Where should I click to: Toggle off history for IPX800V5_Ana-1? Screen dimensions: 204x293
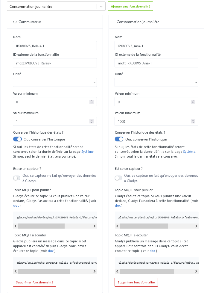119,139
